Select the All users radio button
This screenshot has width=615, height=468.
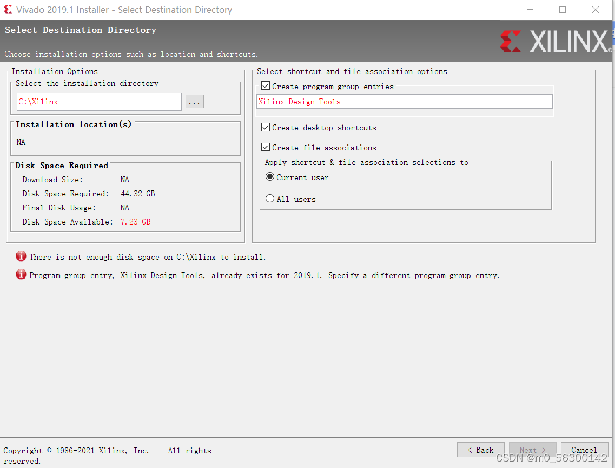point(270,199)
